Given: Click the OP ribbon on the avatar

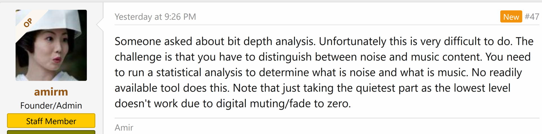Looking at the screenshot, I should pyautogui.click(x=28, y=23).
